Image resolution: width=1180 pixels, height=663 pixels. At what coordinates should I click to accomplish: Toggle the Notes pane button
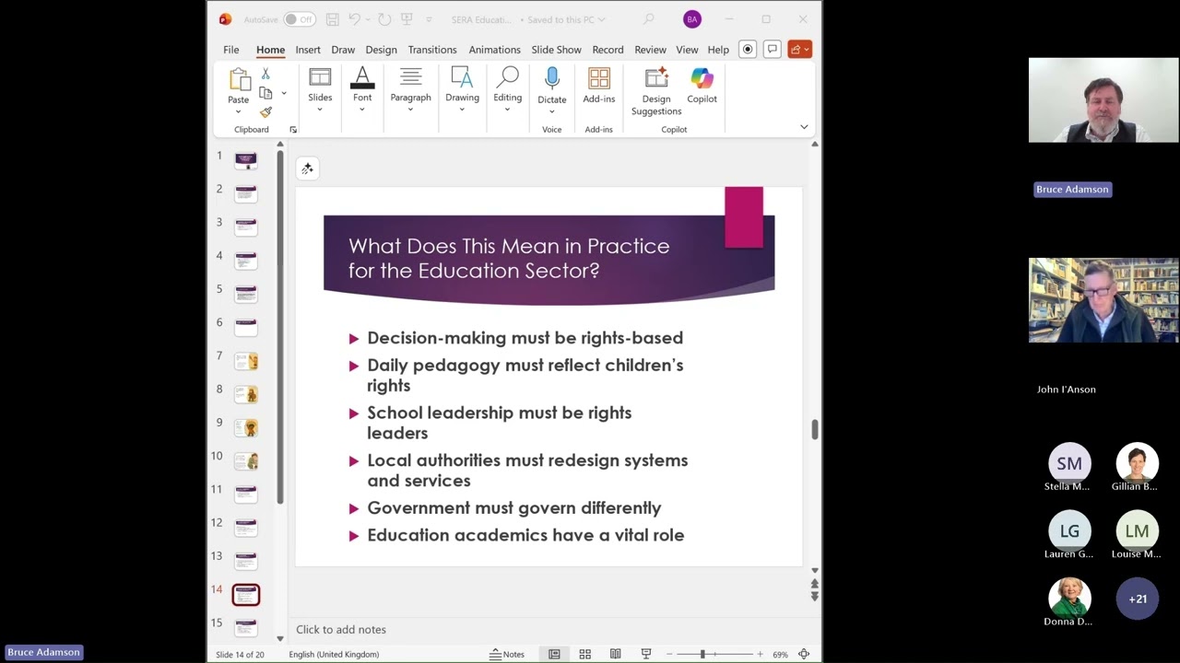(x=506, y=655)
